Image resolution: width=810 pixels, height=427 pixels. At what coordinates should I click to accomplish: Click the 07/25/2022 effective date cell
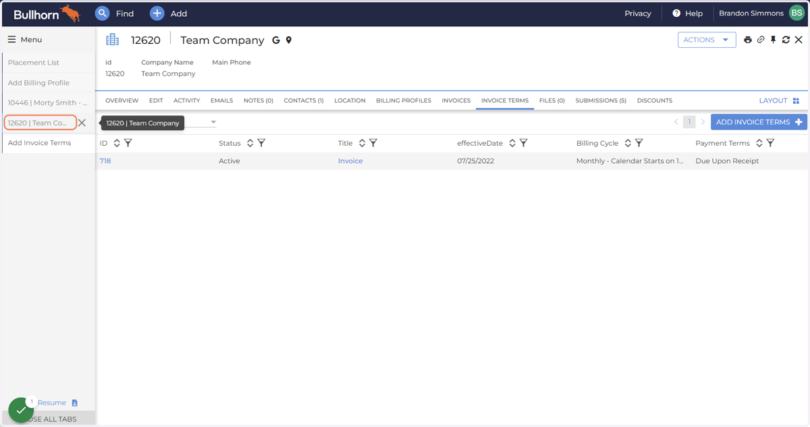477,161
